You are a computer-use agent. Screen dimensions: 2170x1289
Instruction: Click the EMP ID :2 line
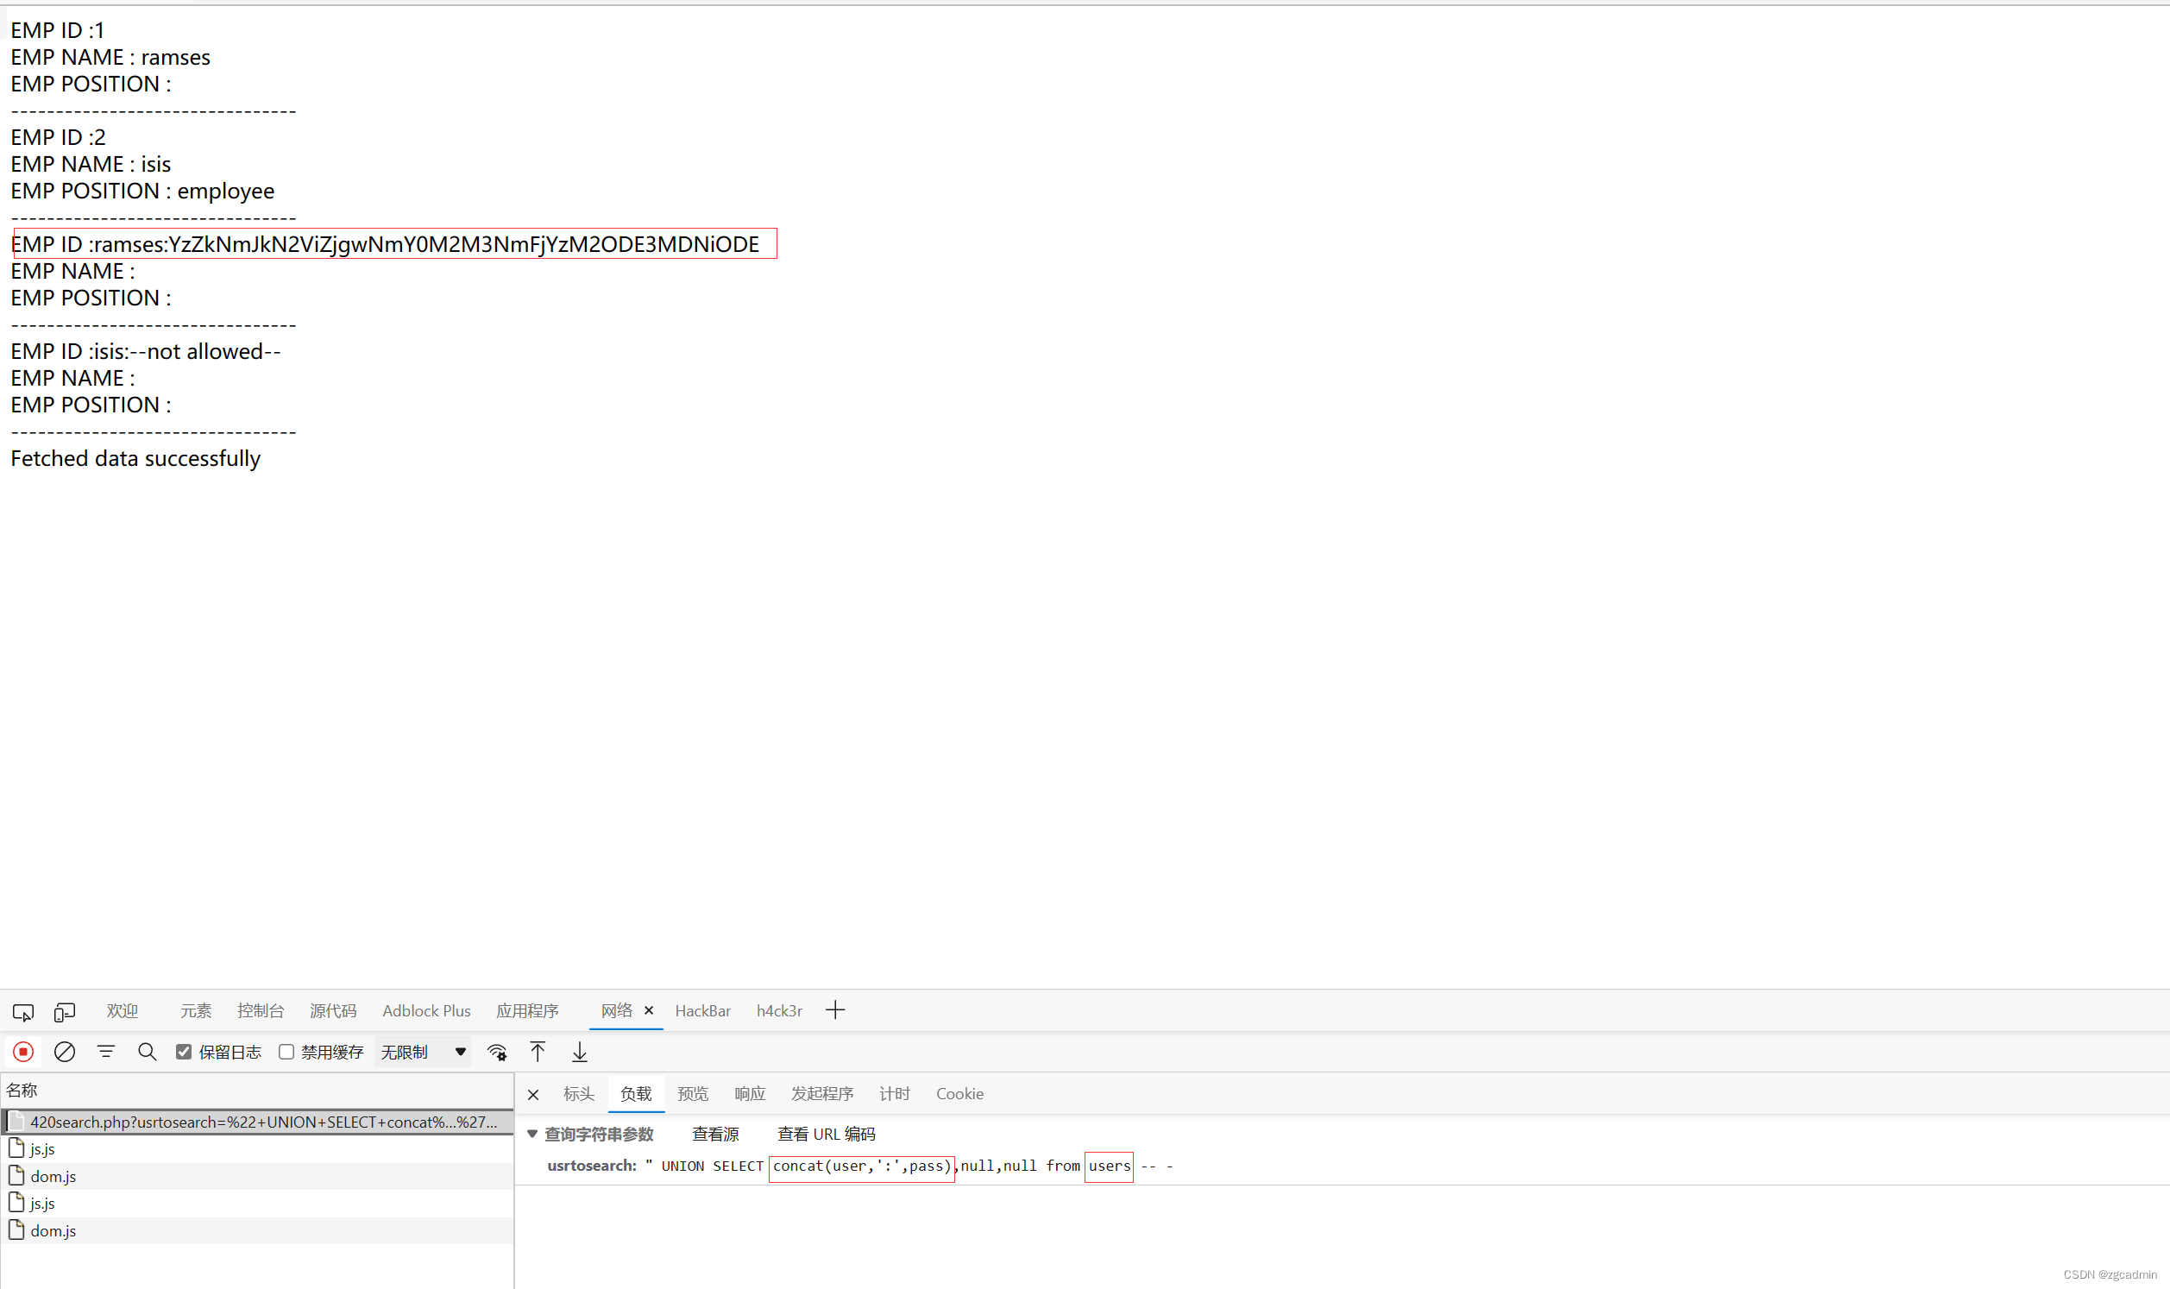58,137
